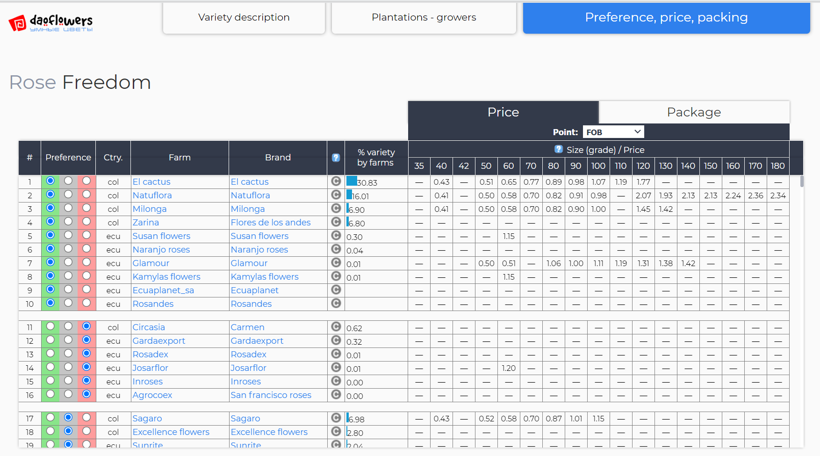Select green preference radio for Circasia

(50, 326)
